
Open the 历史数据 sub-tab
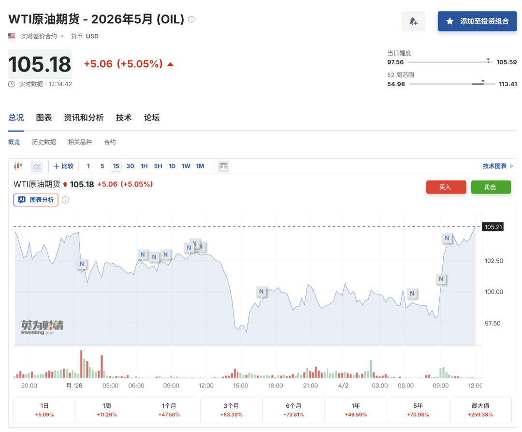point(44,142)
